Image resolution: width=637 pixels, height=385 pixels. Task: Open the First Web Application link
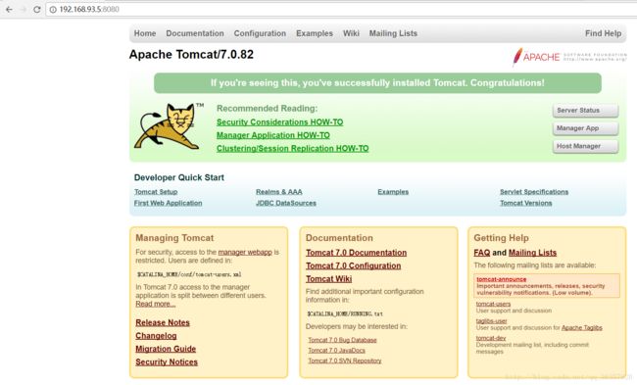coord(169,203)
